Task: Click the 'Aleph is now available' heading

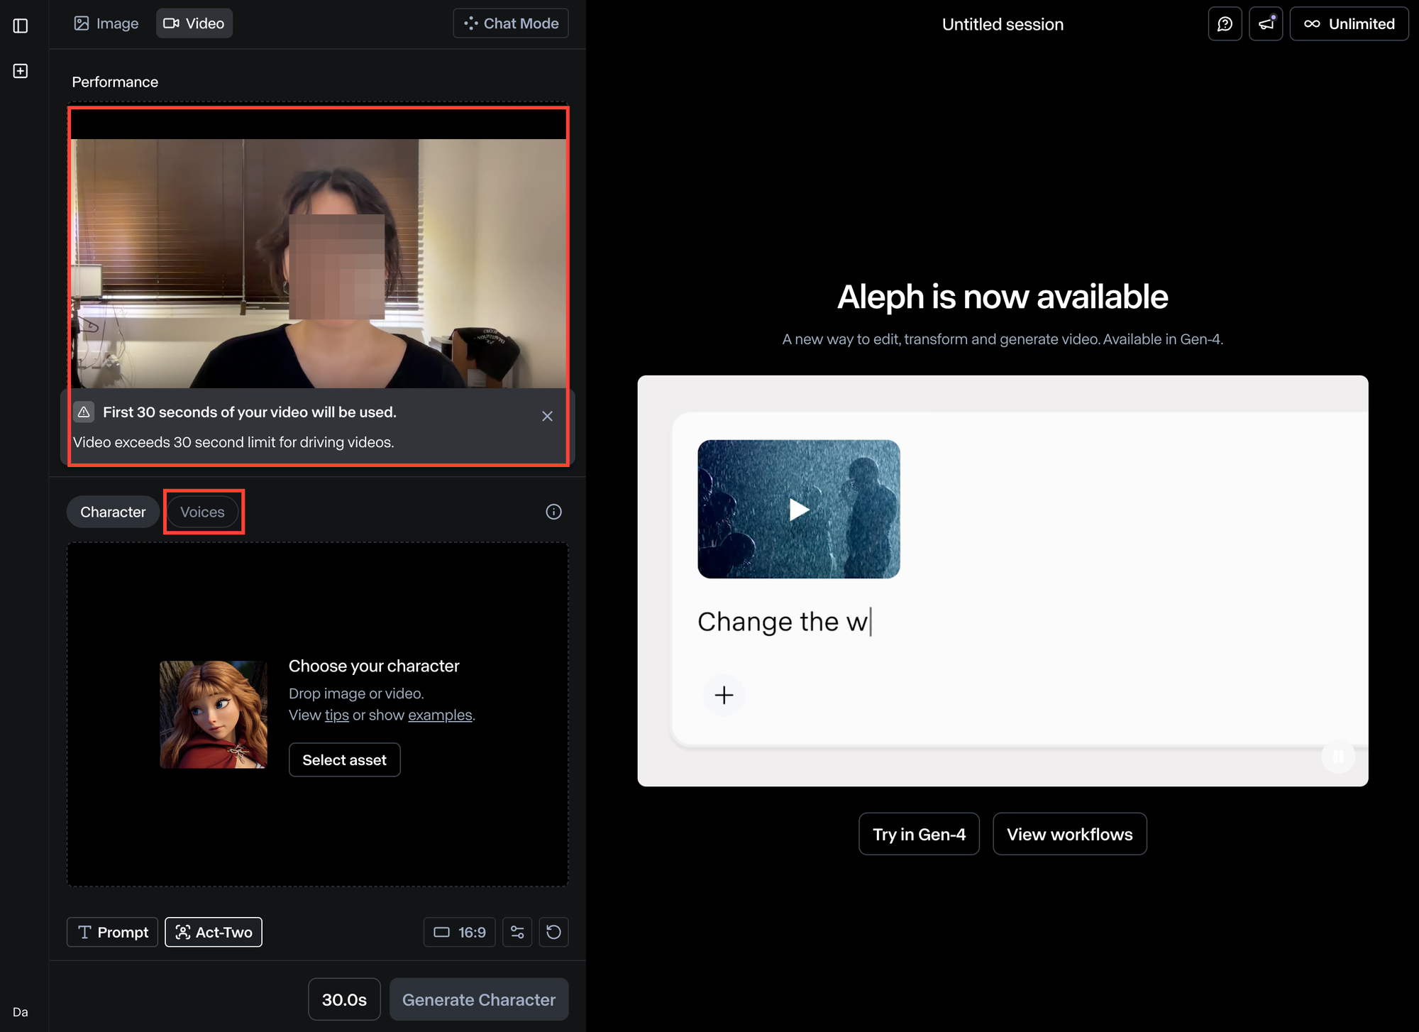Action: 1003,297
